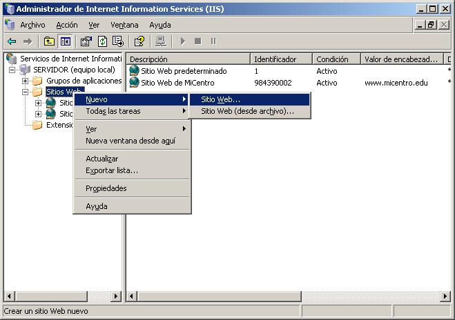Select SERVIDOR (equipo local) tree item
The width and height of the screenshot is (455, 320).
tap(75, 70)
